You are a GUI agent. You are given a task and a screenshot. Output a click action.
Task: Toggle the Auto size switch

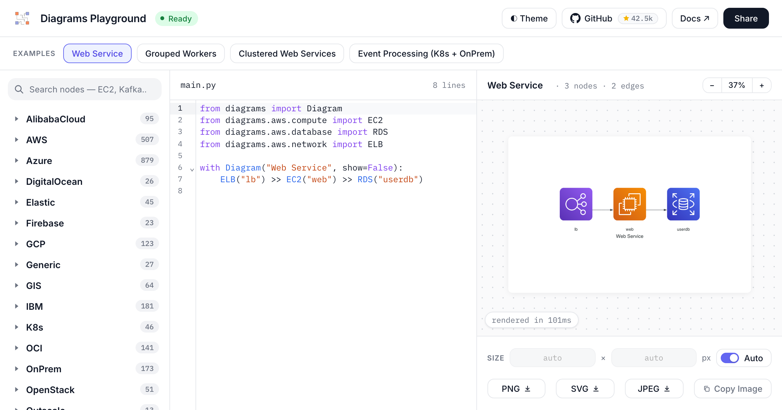tap(730, 358)
